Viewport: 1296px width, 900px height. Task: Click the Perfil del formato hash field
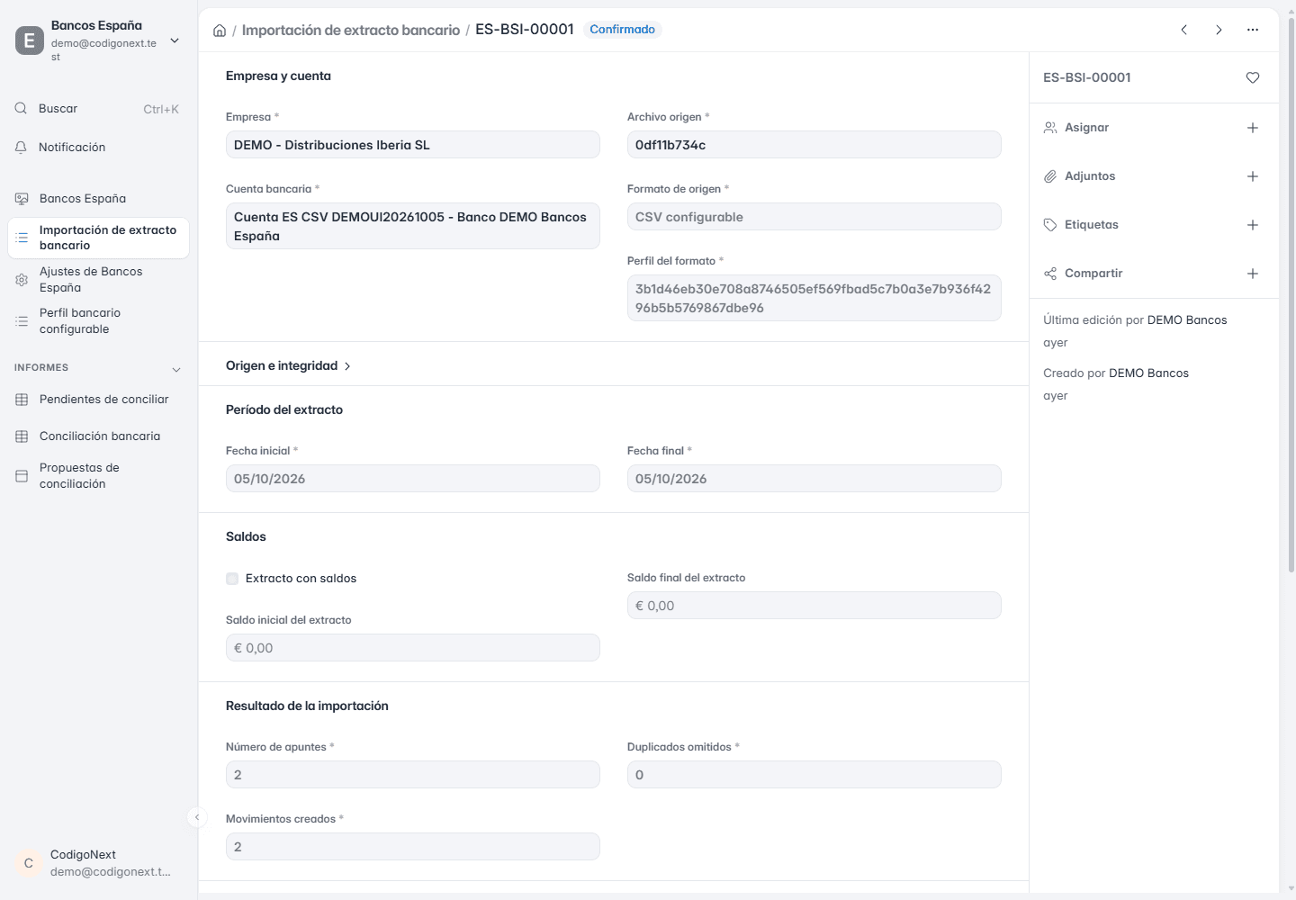point(814,298)
